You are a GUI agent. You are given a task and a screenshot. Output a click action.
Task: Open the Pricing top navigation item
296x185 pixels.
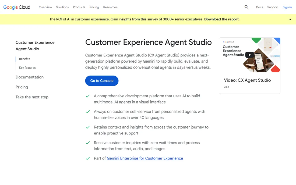pyautogui.click(x=94, y=7)
